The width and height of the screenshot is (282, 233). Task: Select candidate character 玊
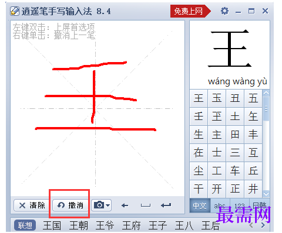(x=217, y=117)
